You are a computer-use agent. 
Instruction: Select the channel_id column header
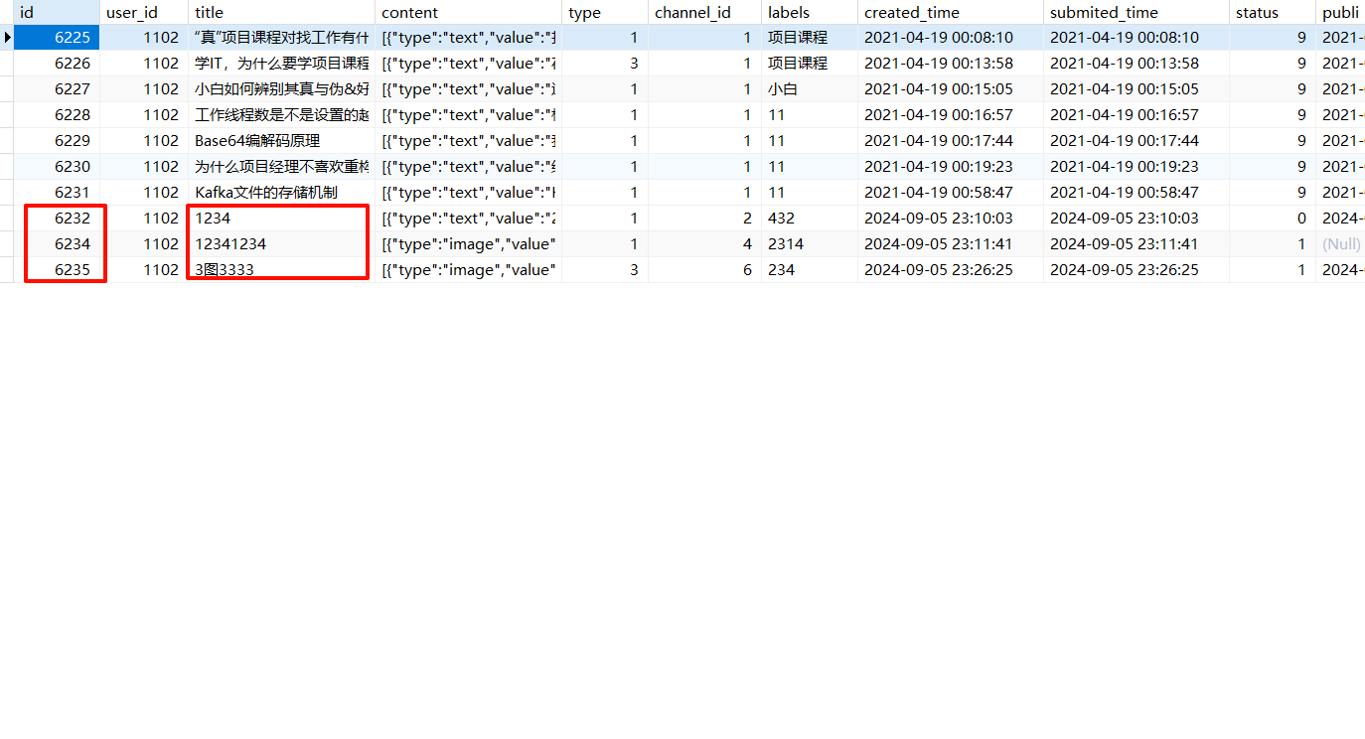[x=704, y=12]
